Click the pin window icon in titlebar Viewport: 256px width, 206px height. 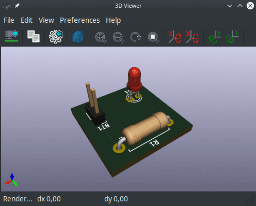[x=17, y=6]
